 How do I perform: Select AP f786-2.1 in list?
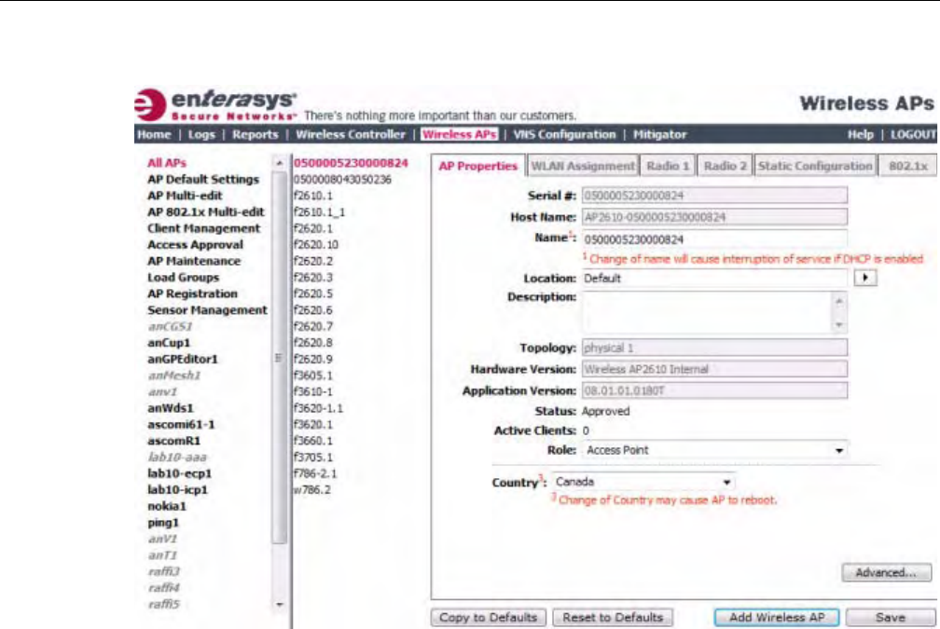(x=315, y=473)
